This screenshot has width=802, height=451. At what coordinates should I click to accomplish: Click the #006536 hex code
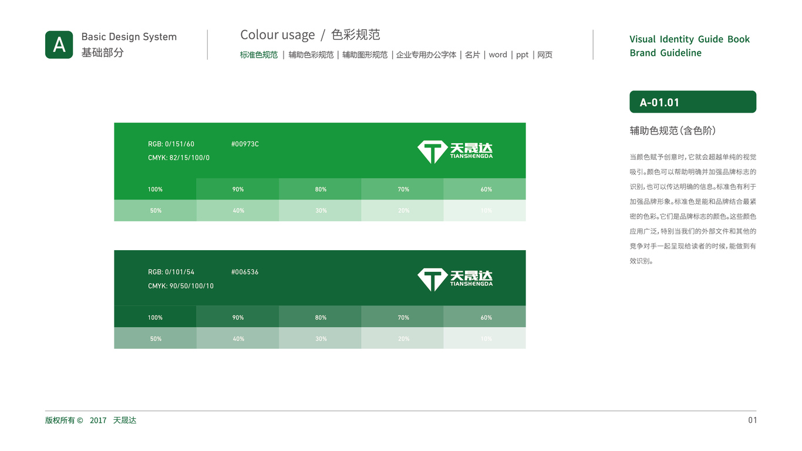tap(245, 272)
